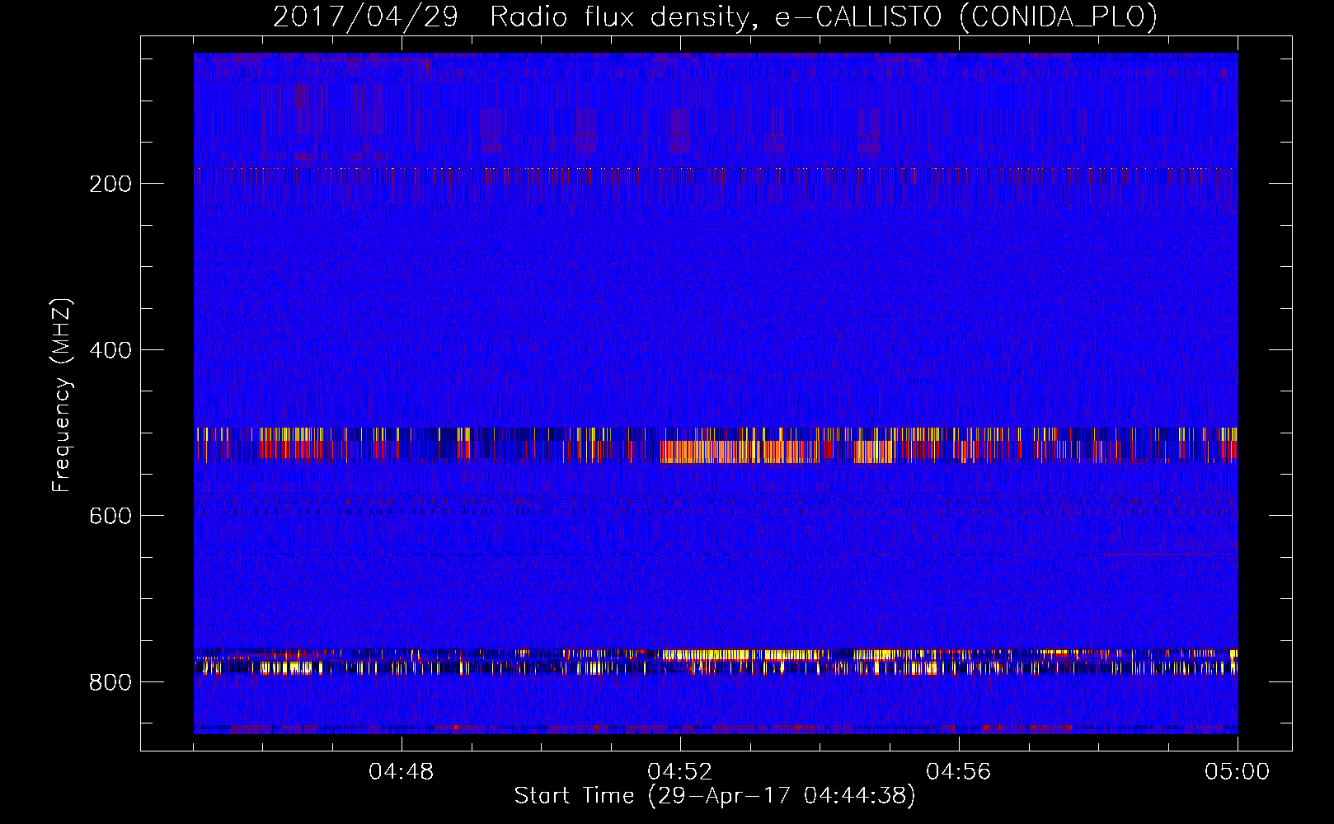The width and height of the screenshot is (1334, 824).
Task: Click the 04:52 time tick label
Action: 680,771
